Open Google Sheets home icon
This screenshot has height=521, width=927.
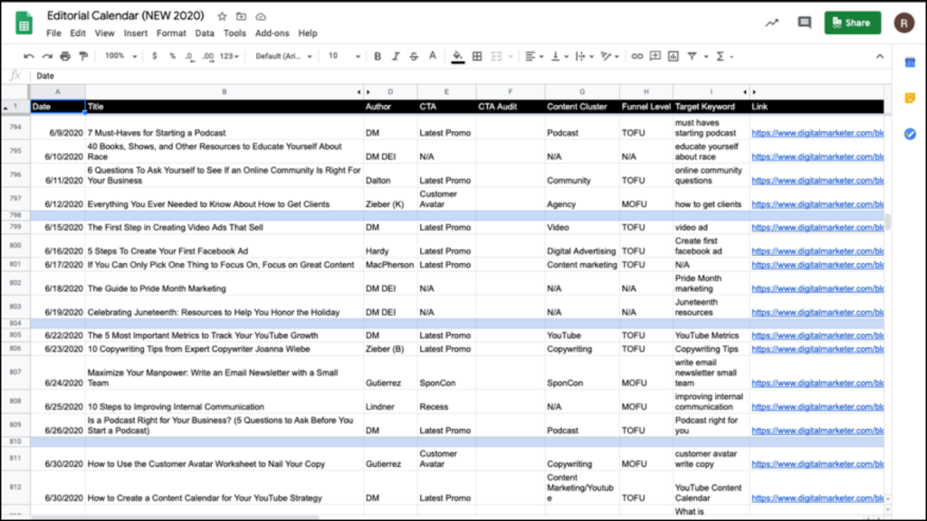(24, 23)
